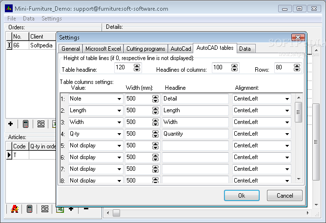Click the Headline field containing Width
The width and height of the screenshot is (326, 223).
(x=195, y=122)
